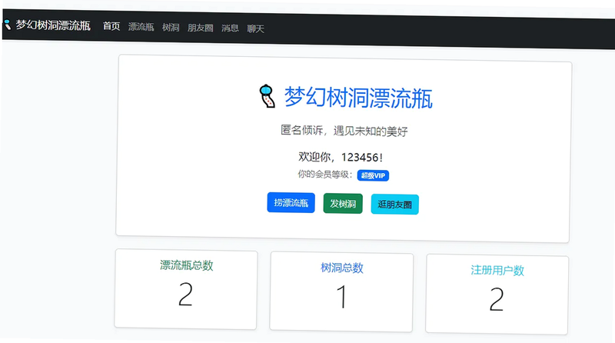Switch to 朋友圈 nav item

point(200,28)
